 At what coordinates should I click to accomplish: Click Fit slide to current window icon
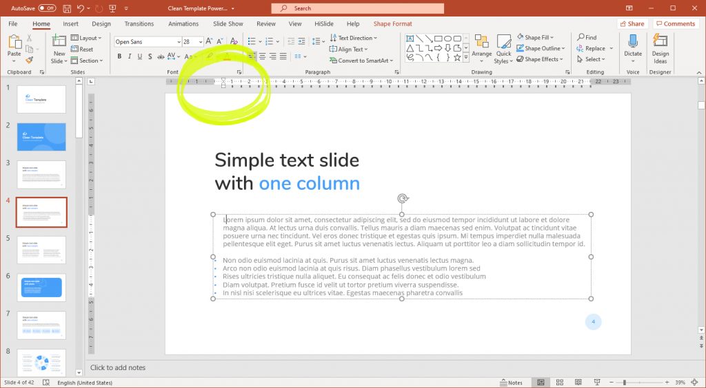pyautogui.click(x=695, y=382)
